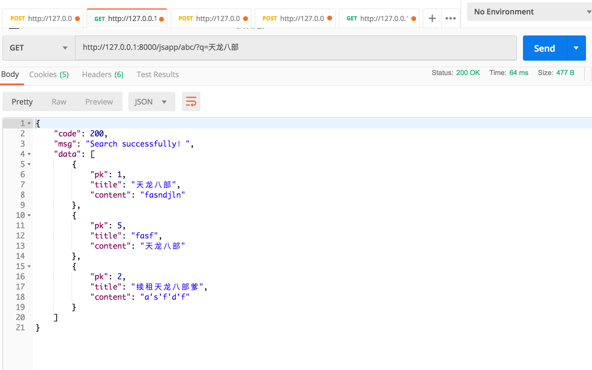Expand the No Environment selector
This screenshot has height=370, width=592.
pos(530,12)
